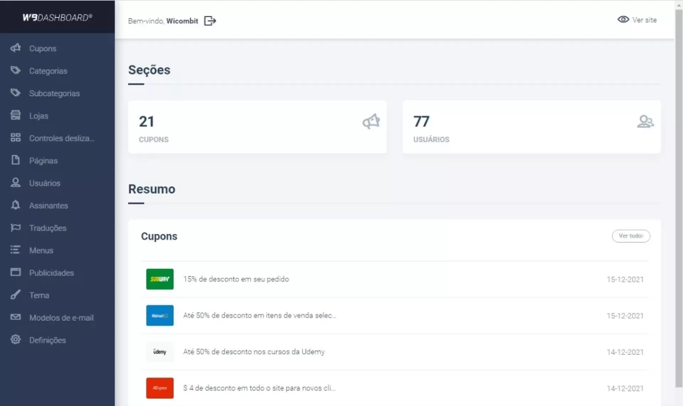Click the envelope icon for Modelos de e-mail

click(15, 317)
